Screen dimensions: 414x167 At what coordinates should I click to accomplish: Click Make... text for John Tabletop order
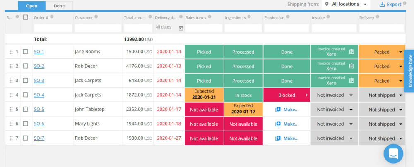pyautogui.click(x=291, y=110)
